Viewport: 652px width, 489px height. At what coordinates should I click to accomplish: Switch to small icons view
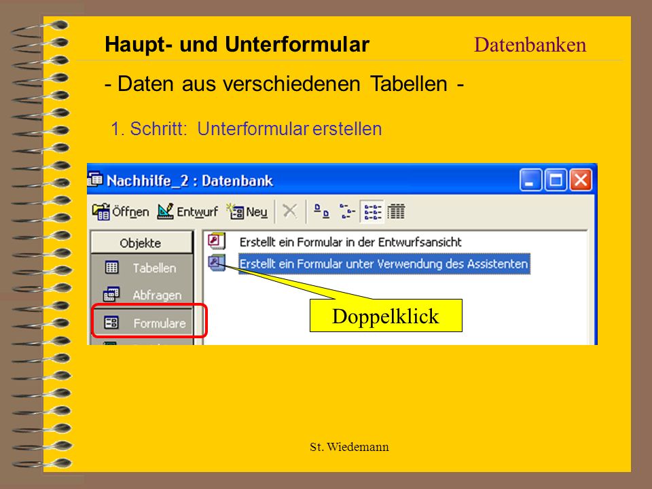coord(347,211)
